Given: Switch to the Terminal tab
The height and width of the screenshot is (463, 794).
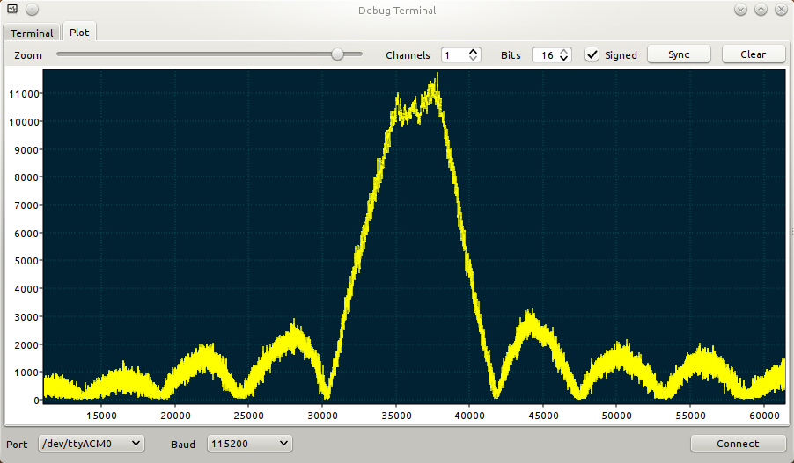Looking at the screenshot, I should 32,33.
